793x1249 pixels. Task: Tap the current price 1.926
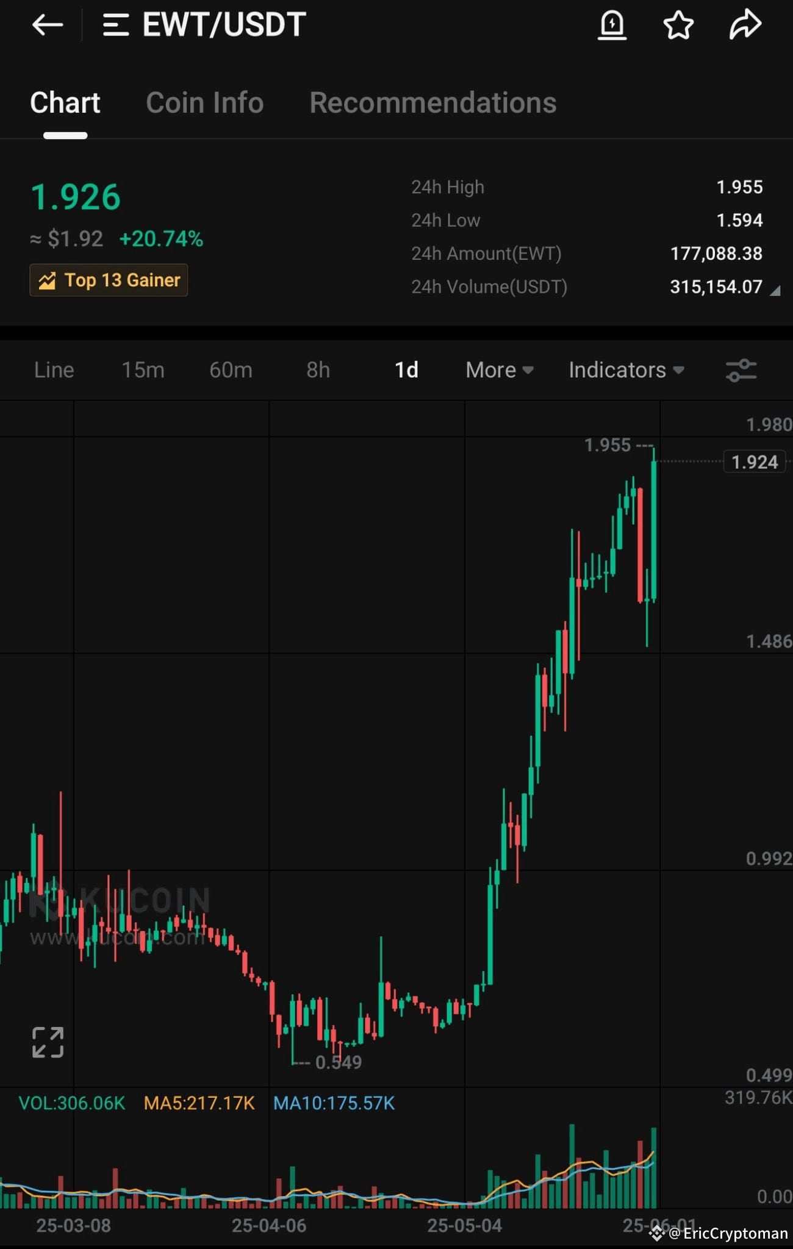click(76, 198)
